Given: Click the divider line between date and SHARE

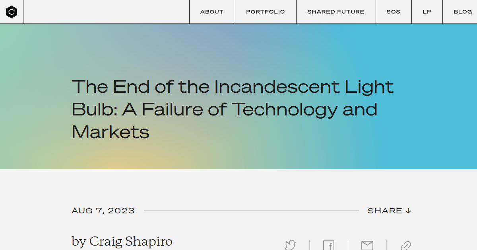Looking at the screenshot, I should point(251,211).
